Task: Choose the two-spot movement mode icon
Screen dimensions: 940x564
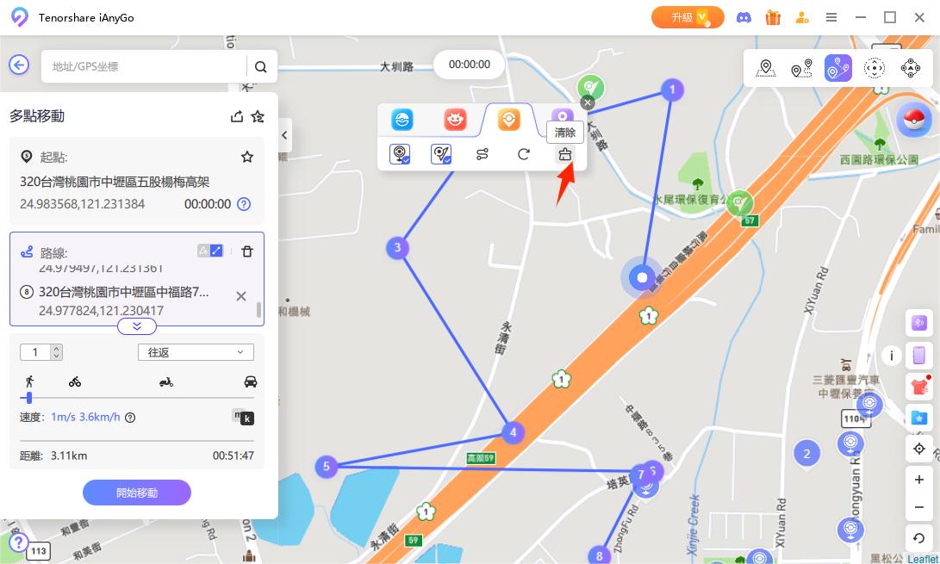Action: 801,68
